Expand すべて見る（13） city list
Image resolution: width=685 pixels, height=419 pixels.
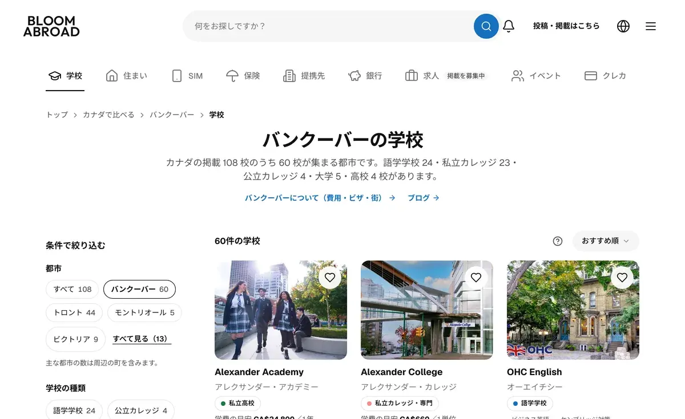[x=142, y=339]
